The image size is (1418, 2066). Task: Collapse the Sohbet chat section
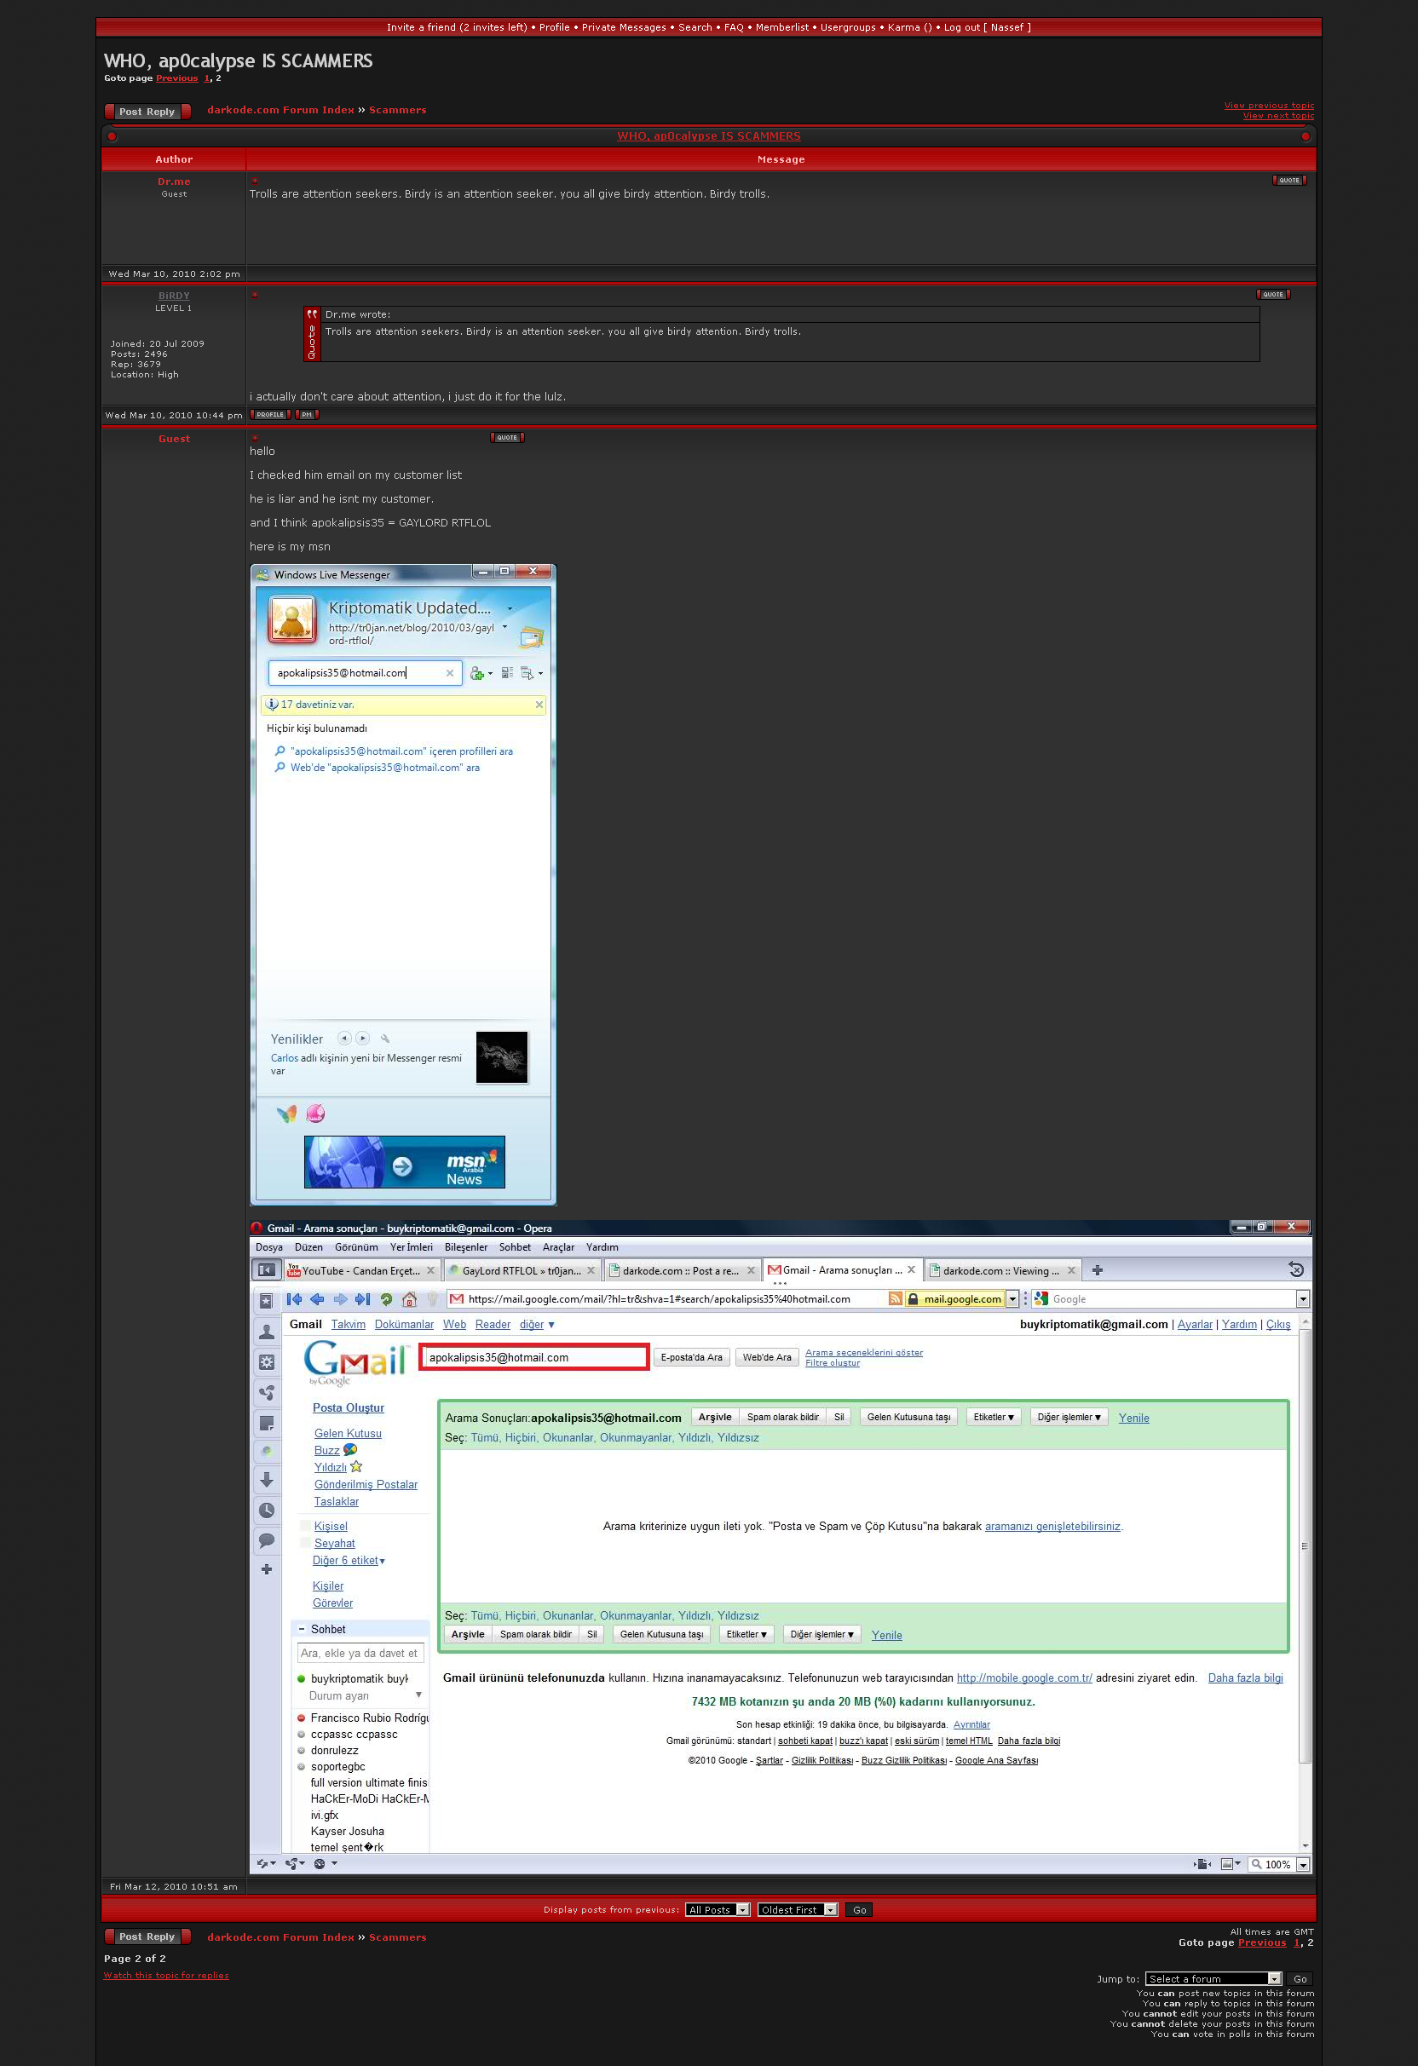[302, 1629]
